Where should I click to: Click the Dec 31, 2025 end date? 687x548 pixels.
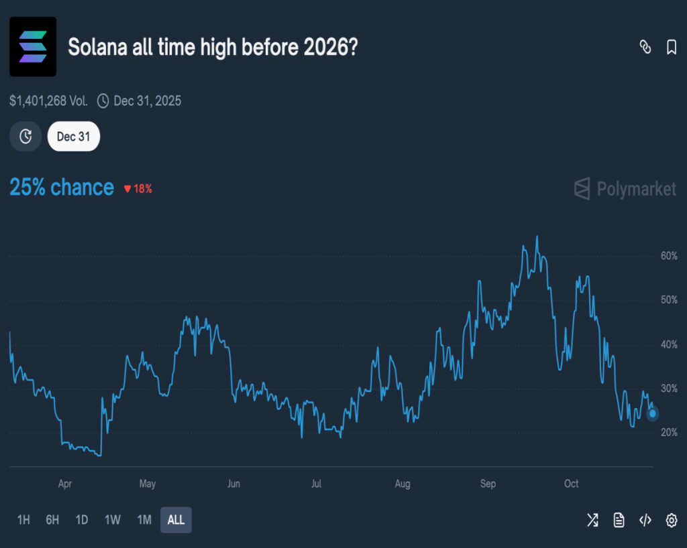pos(147,101)
